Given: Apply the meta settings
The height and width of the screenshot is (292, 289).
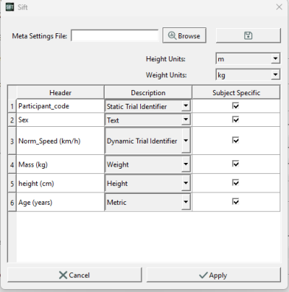Looking at the screenshot, I should [x=214, y=275].
